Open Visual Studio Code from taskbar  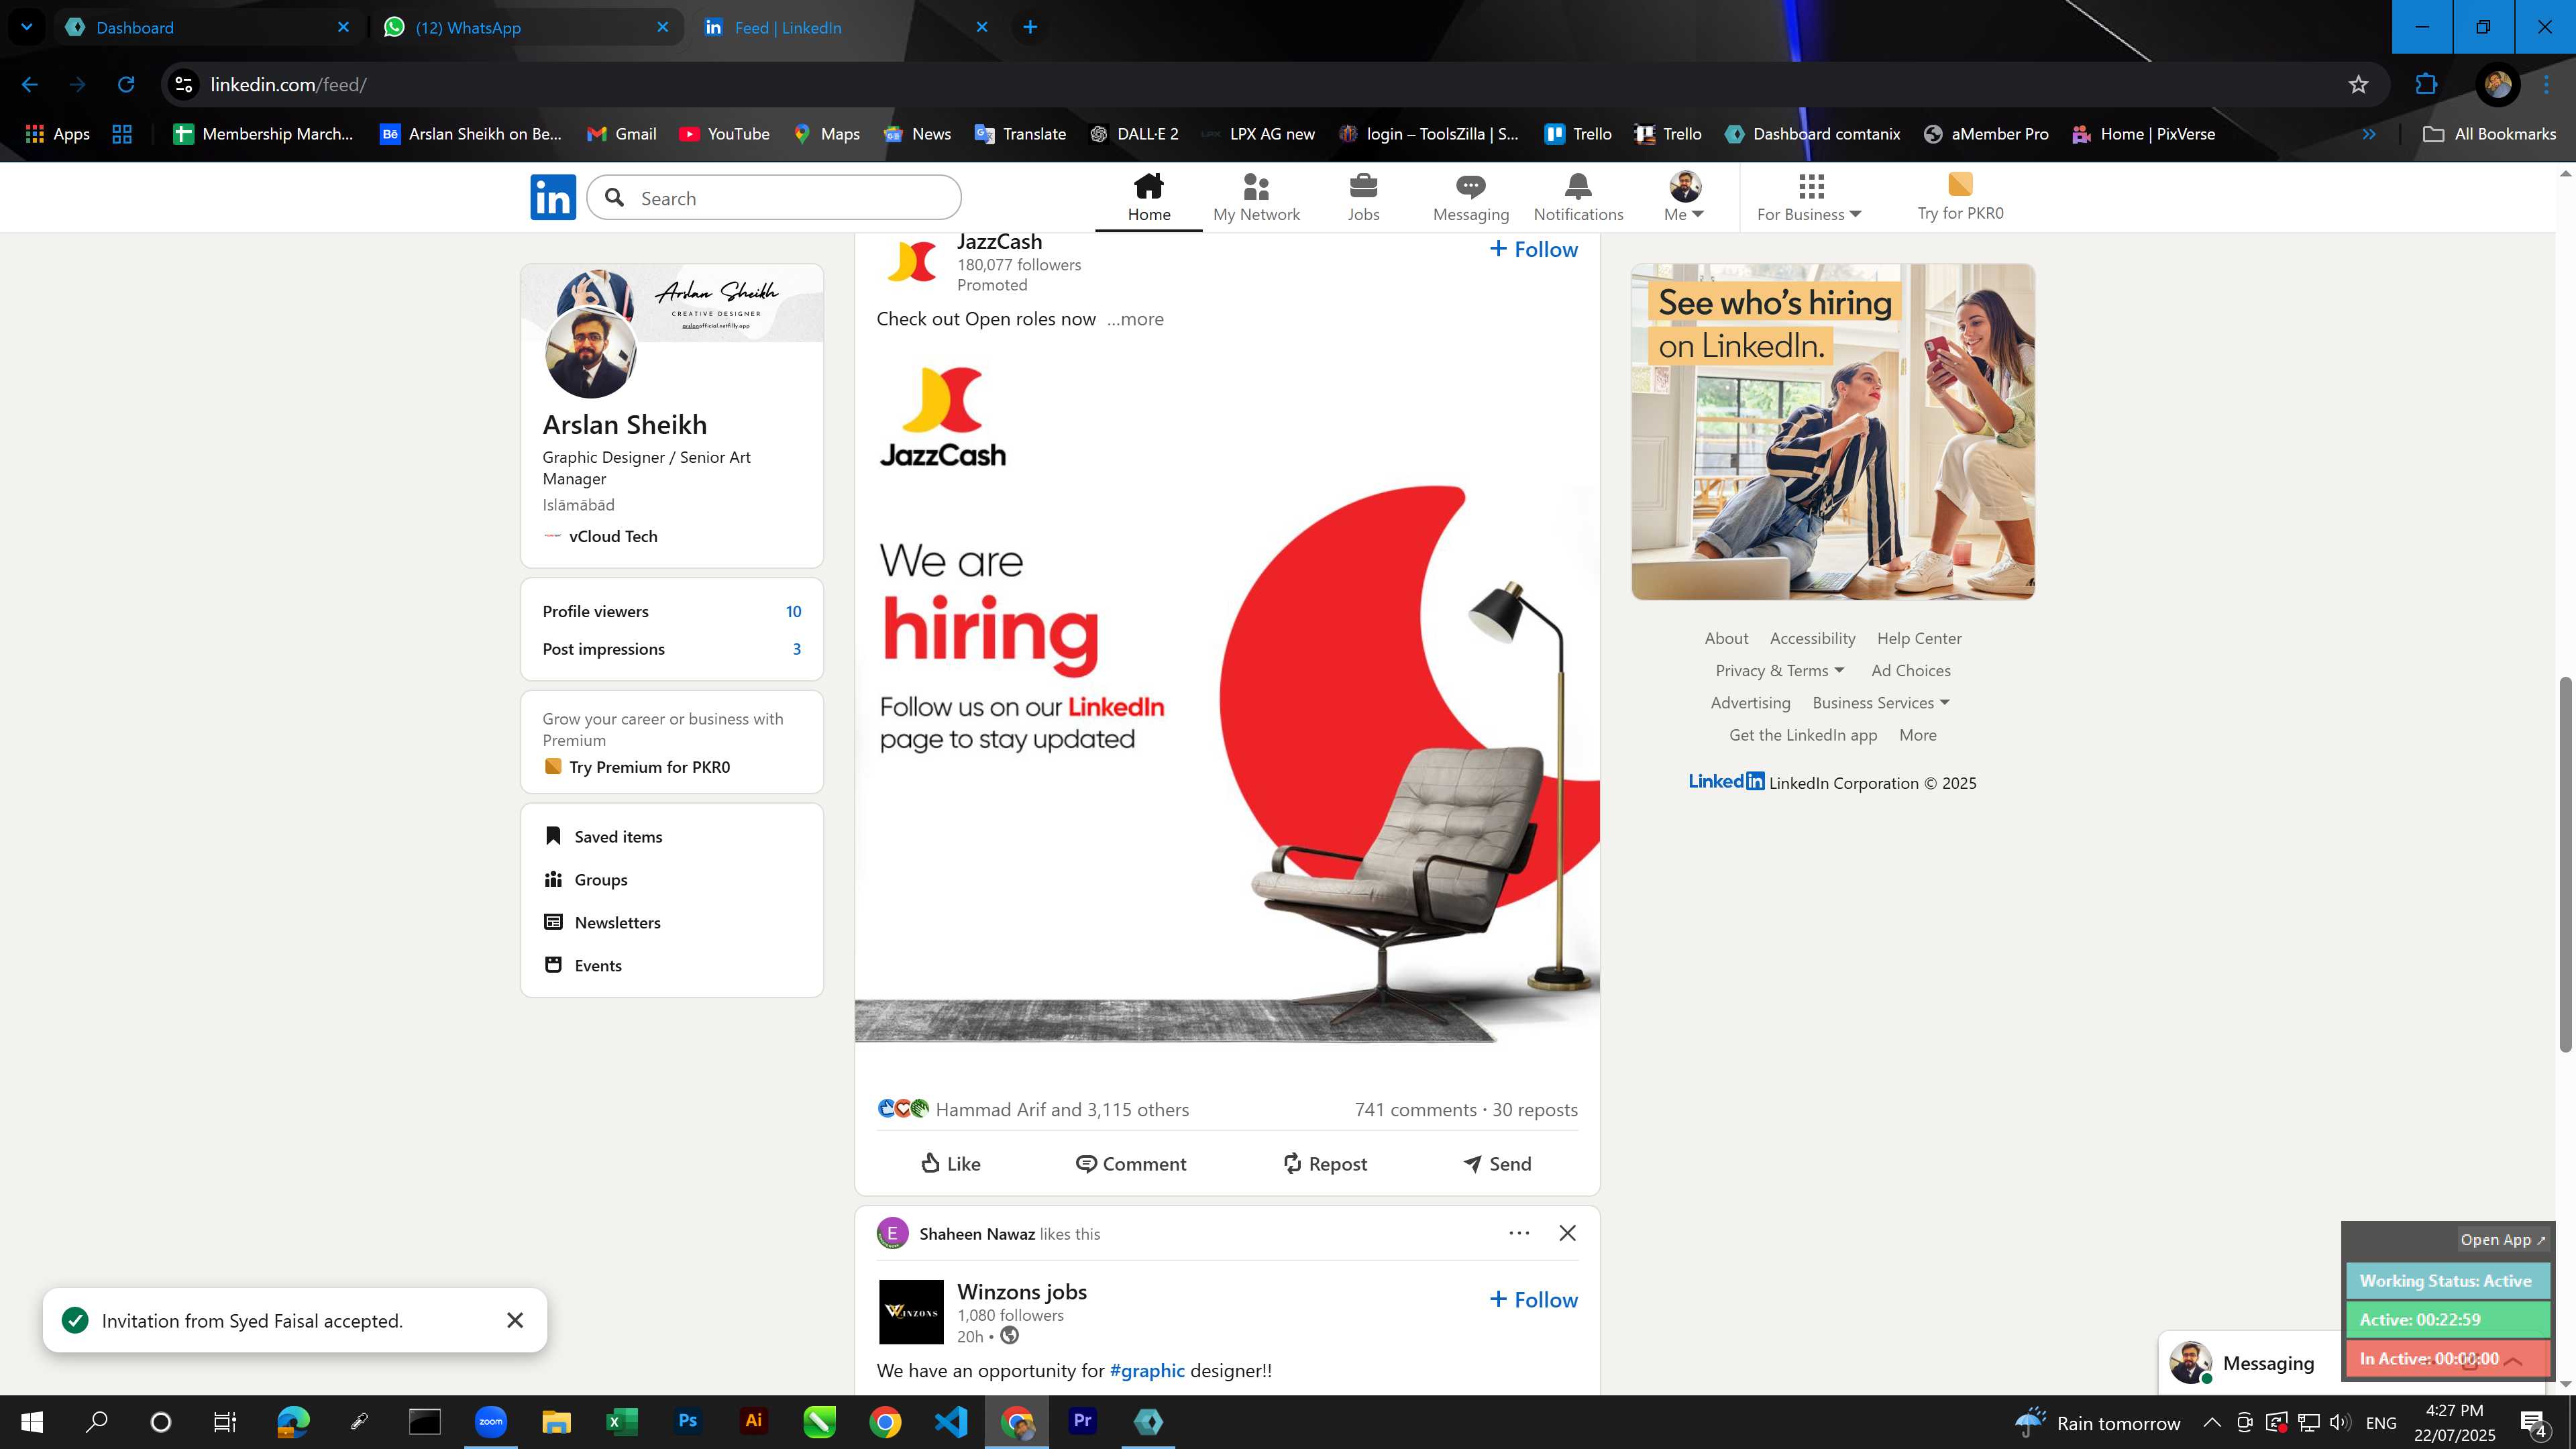(x=950, y=1421)
